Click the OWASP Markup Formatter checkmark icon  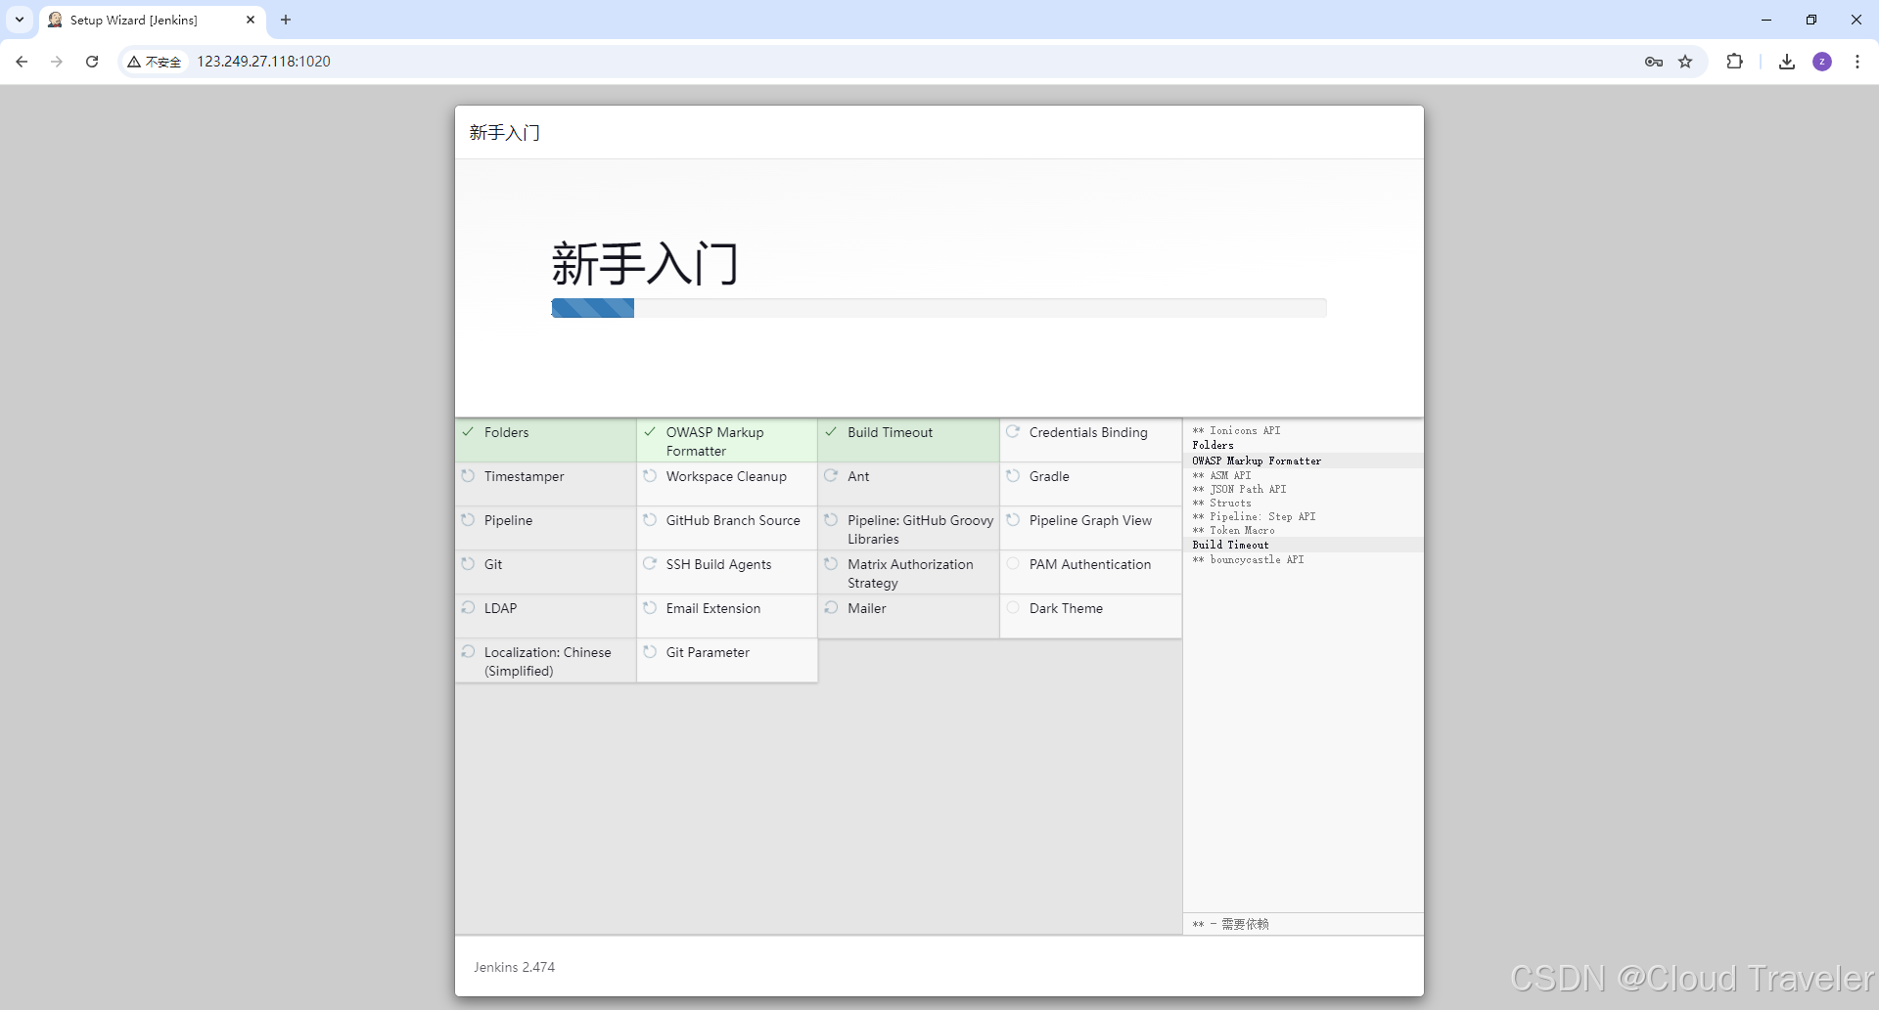pyautogui.click(x=650, y=431)
